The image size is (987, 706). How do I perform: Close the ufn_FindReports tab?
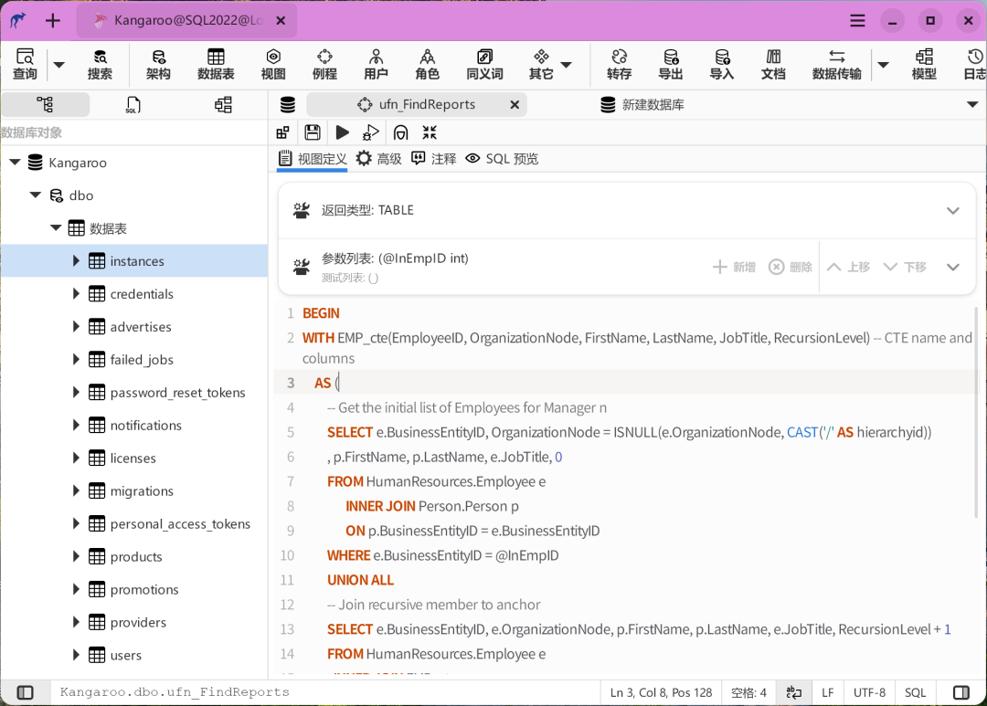[x=515, y=104]
